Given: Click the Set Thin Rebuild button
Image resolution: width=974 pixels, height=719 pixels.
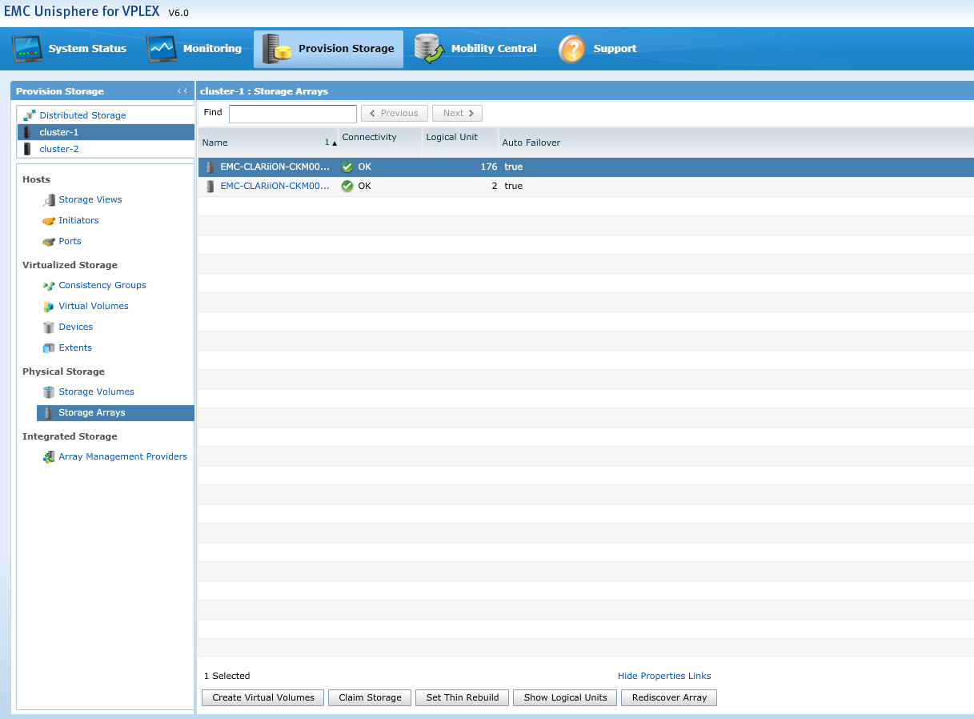Looking at the screenshot, I should tap(463, 697).
